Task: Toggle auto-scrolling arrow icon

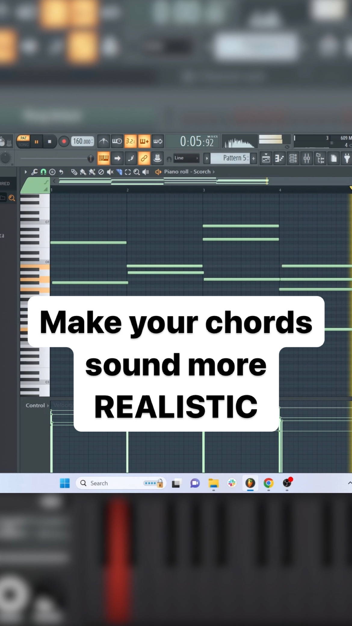Action: coord(117,158)
